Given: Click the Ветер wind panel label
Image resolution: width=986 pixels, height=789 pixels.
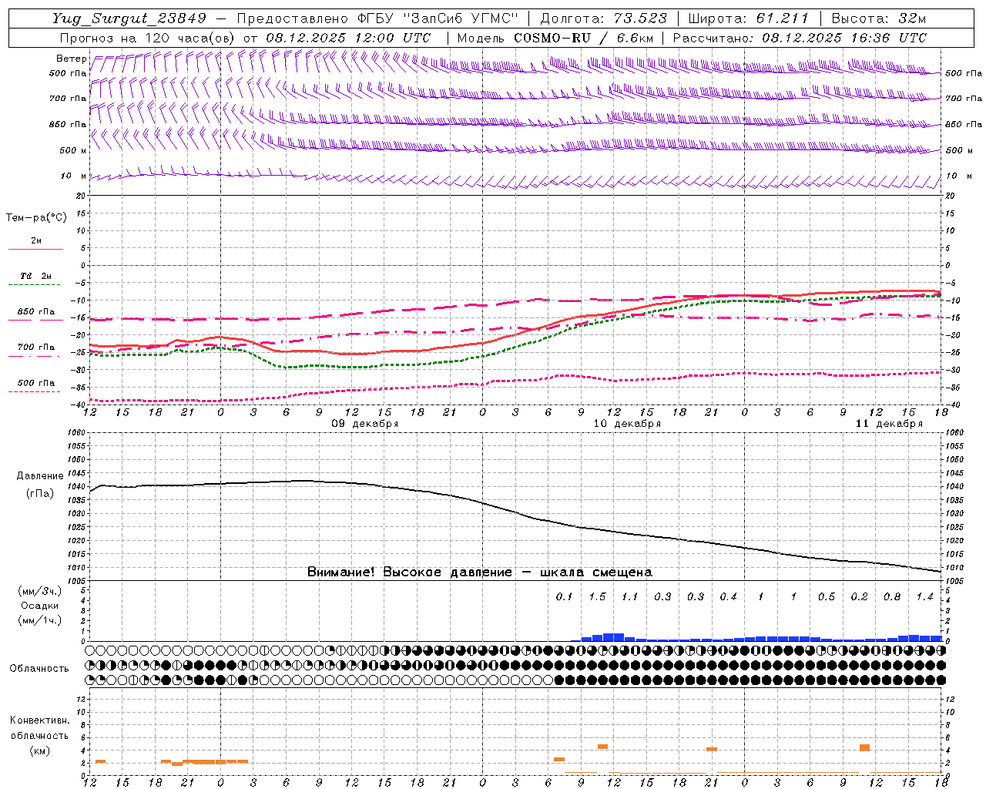Looking at the screenshot, I should point(71,59).
